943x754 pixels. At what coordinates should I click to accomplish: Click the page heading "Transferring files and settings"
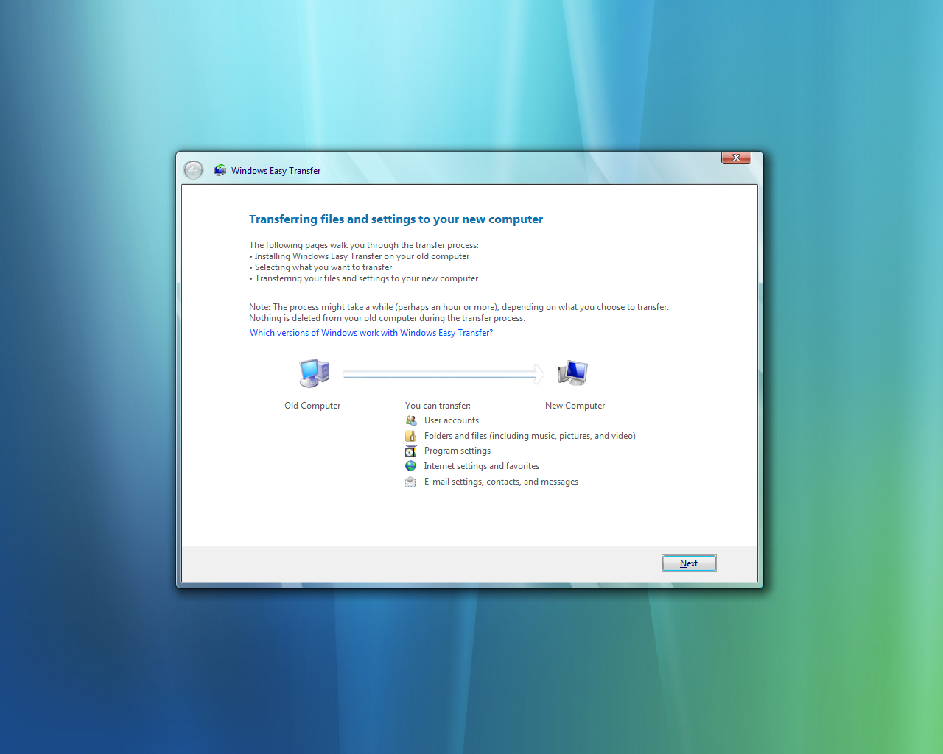click(x=396, y=219)
